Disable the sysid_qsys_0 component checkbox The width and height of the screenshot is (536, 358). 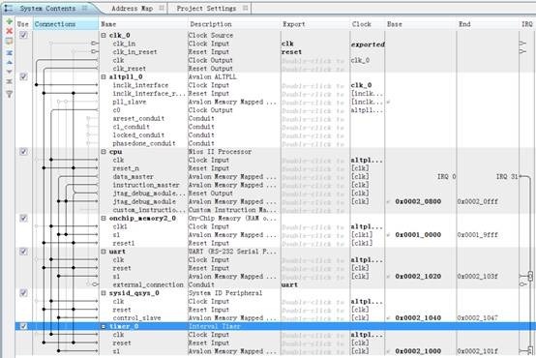[23, 293]
